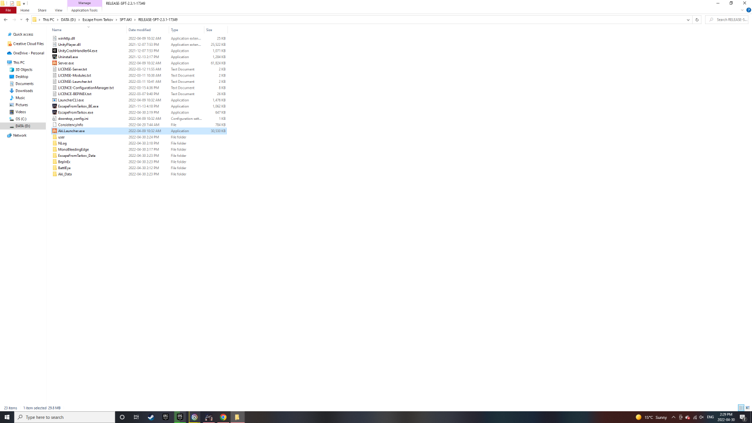Viewport: 752px width, 423px height.
Task: Expand breadcrumb arrow after SPT AKI
Action: tap(135, 19)
